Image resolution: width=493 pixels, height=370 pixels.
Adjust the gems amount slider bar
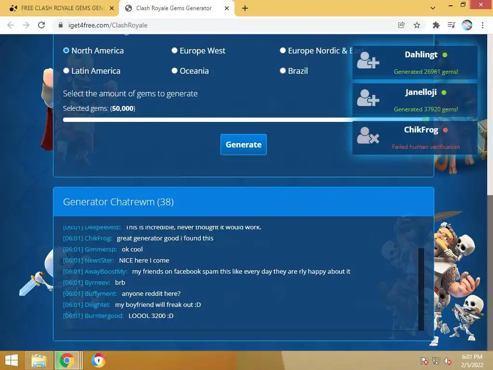pos(243,119)
